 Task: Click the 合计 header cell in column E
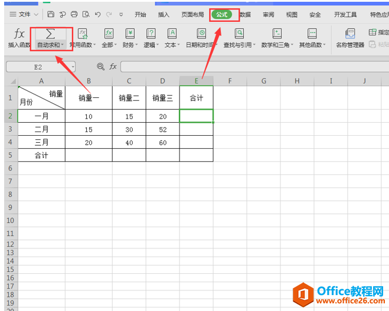click(x=196, y=98)
